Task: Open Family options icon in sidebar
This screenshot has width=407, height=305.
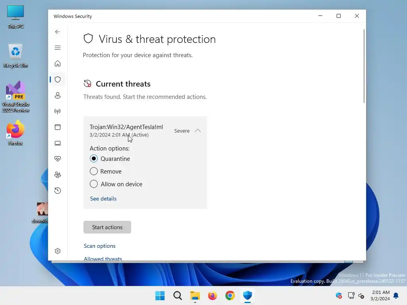Action: (x=58, y=175)
